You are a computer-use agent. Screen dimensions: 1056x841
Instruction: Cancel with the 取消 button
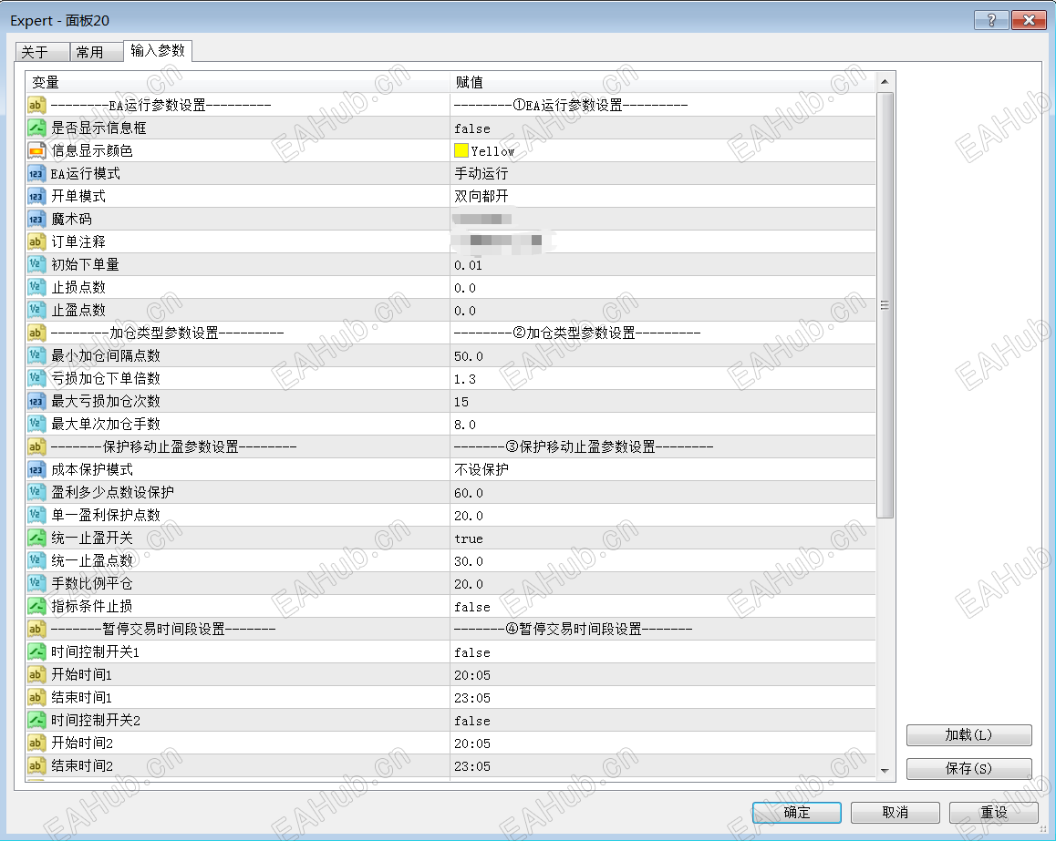click(895, 812)
